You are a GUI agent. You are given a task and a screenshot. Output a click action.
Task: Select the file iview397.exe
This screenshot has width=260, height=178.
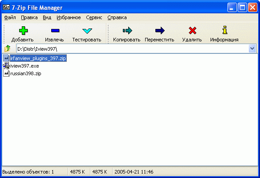(24, 66)
